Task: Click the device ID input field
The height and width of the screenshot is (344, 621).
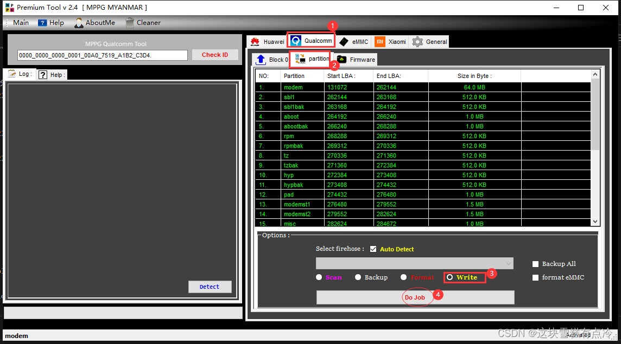Action: pos(102,55)
